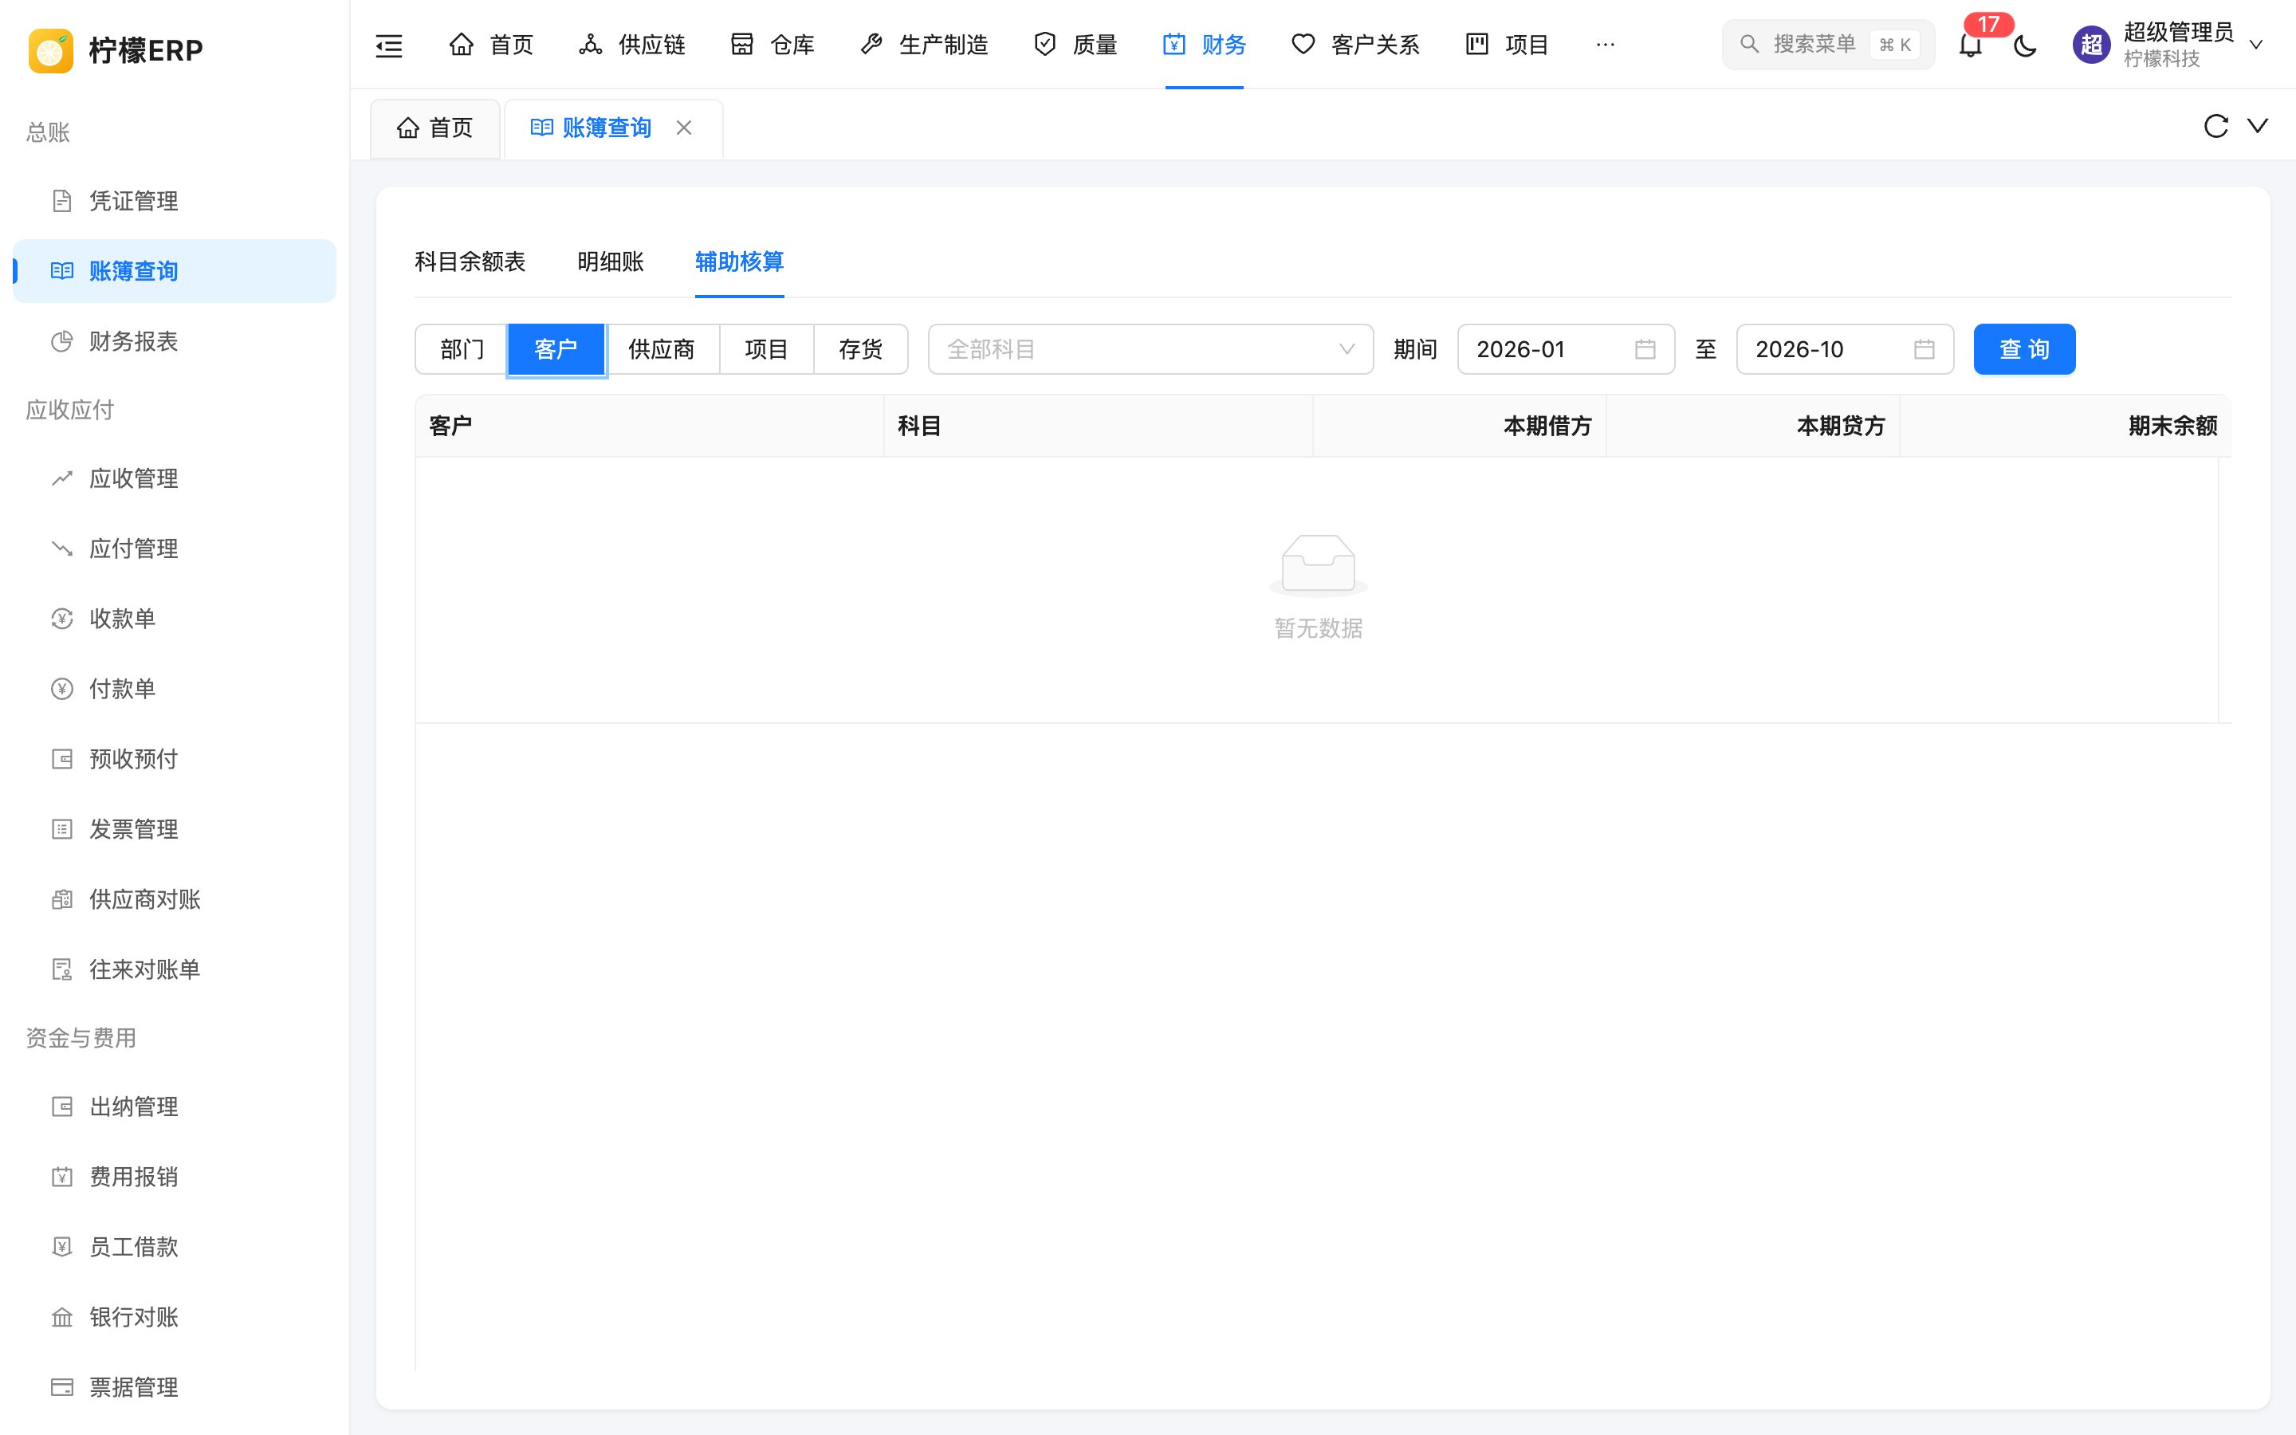Viewport: 2296px width, 1435px height.
Task: Close the 账簿查询 tab
Action: pos(683,128)
